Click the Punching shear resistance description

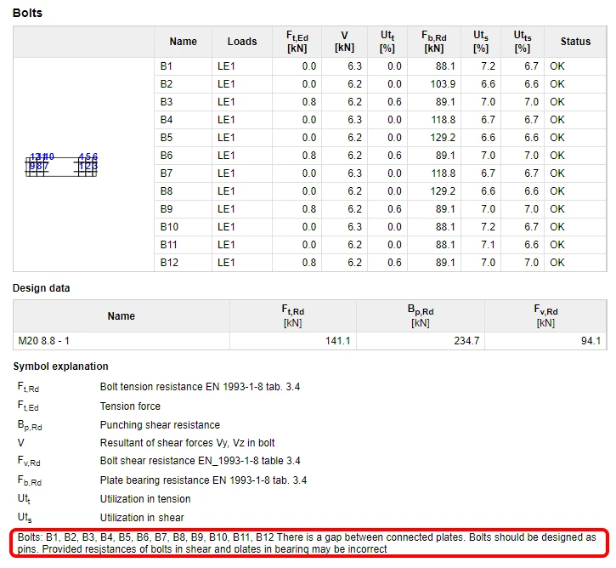point(160,425)
